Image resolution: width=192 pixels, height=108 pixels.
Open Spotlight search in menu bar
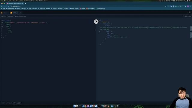(x=185, y=1)
